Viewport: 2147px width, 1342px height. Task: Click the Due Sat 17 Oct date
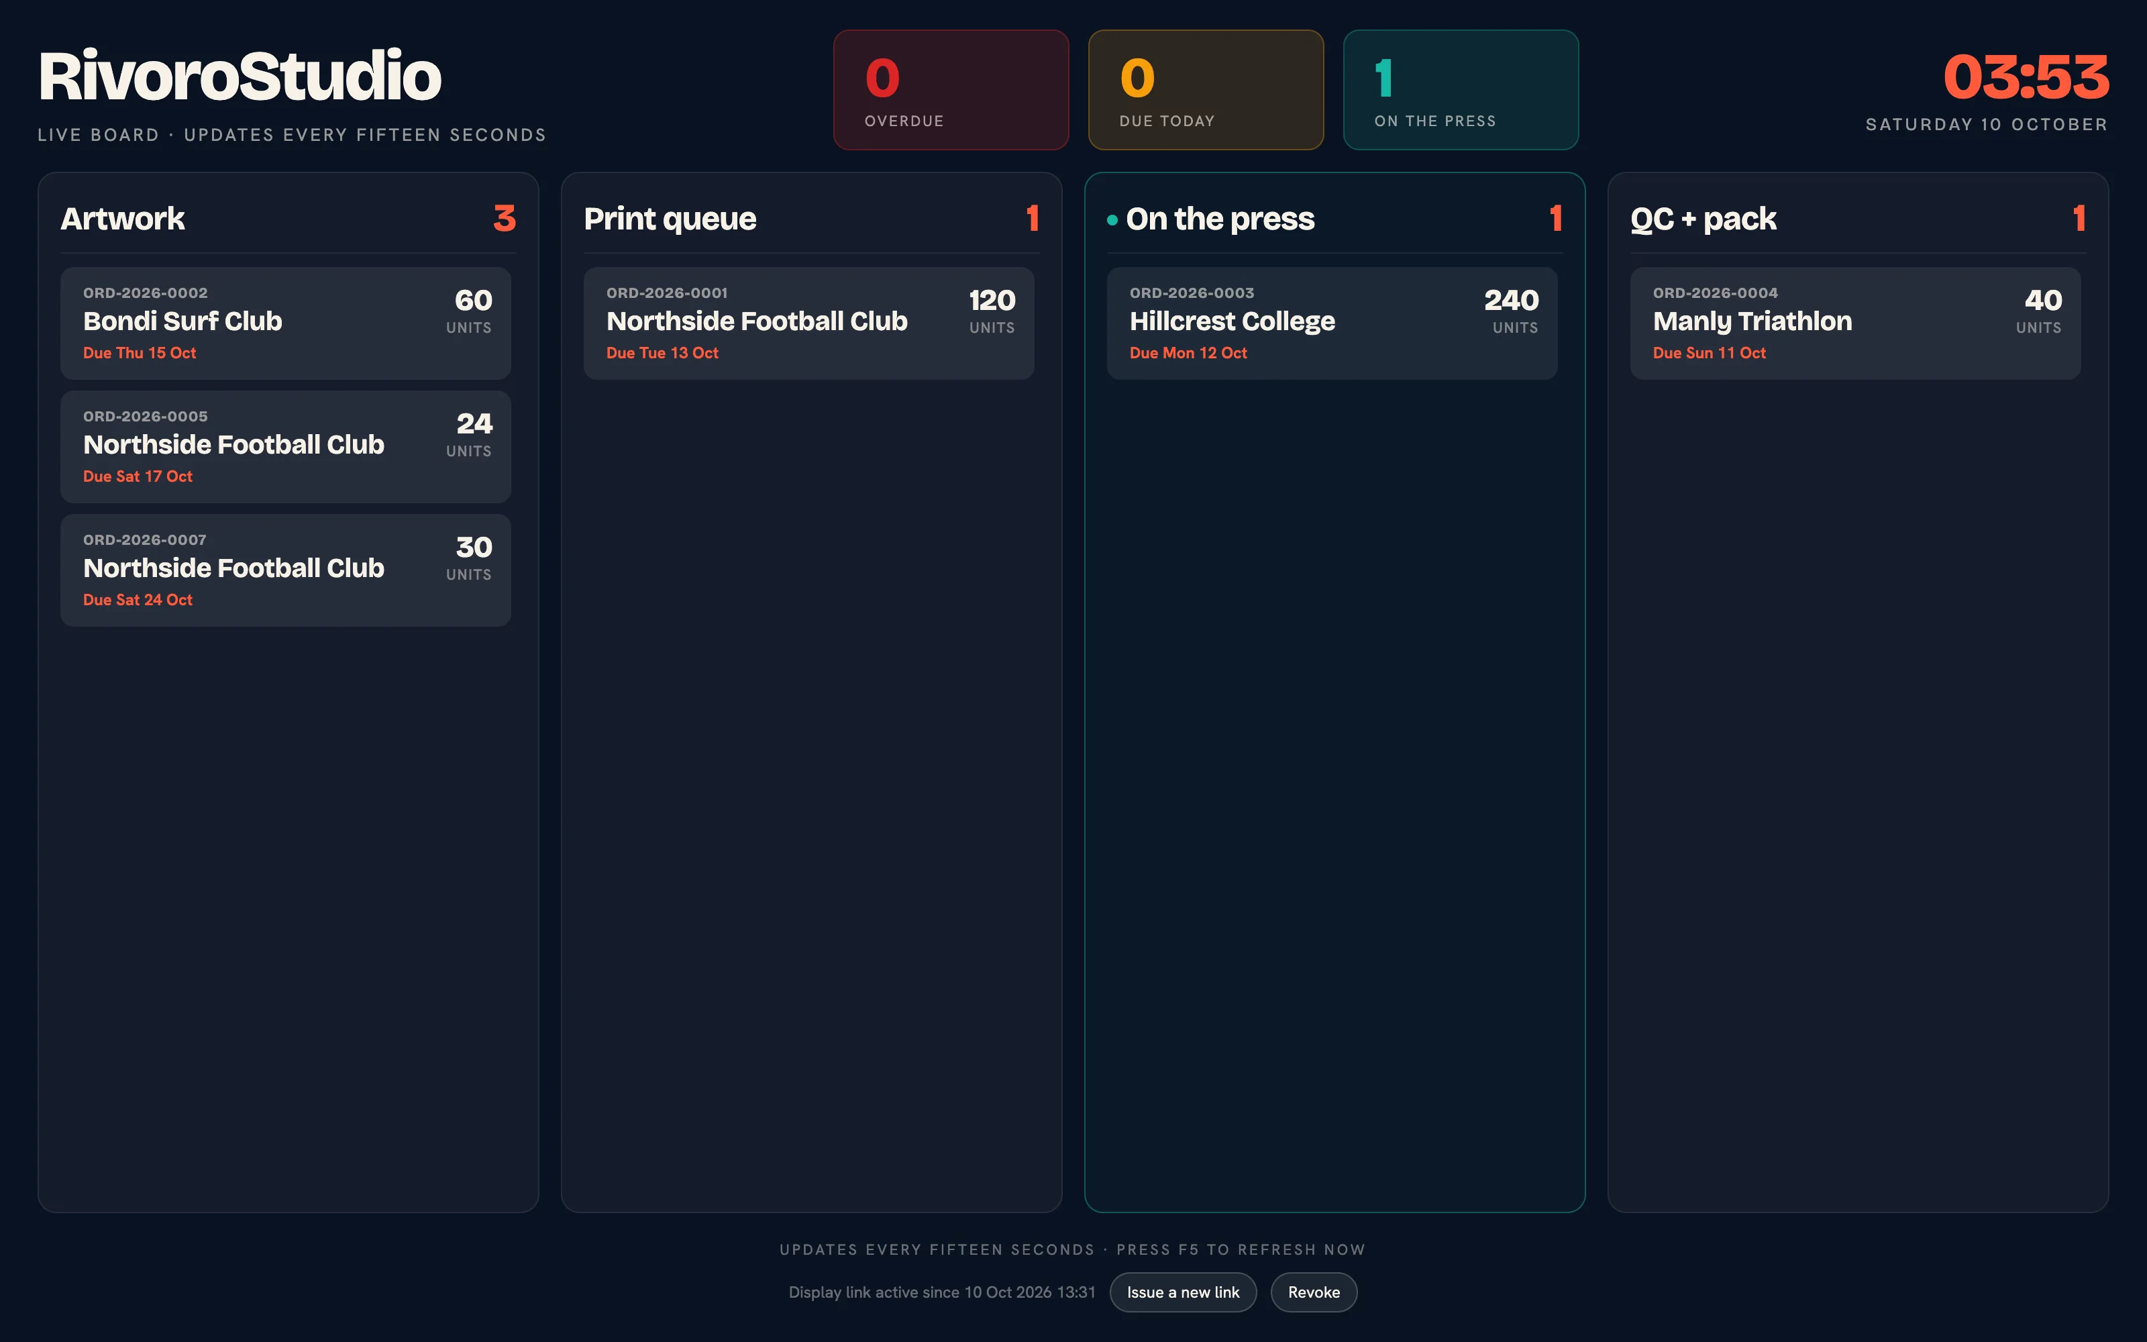138,476
